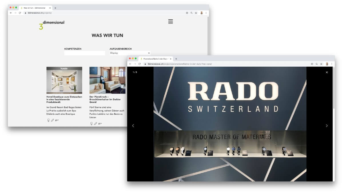Close the Was wir tun tab

coord(50,8)
